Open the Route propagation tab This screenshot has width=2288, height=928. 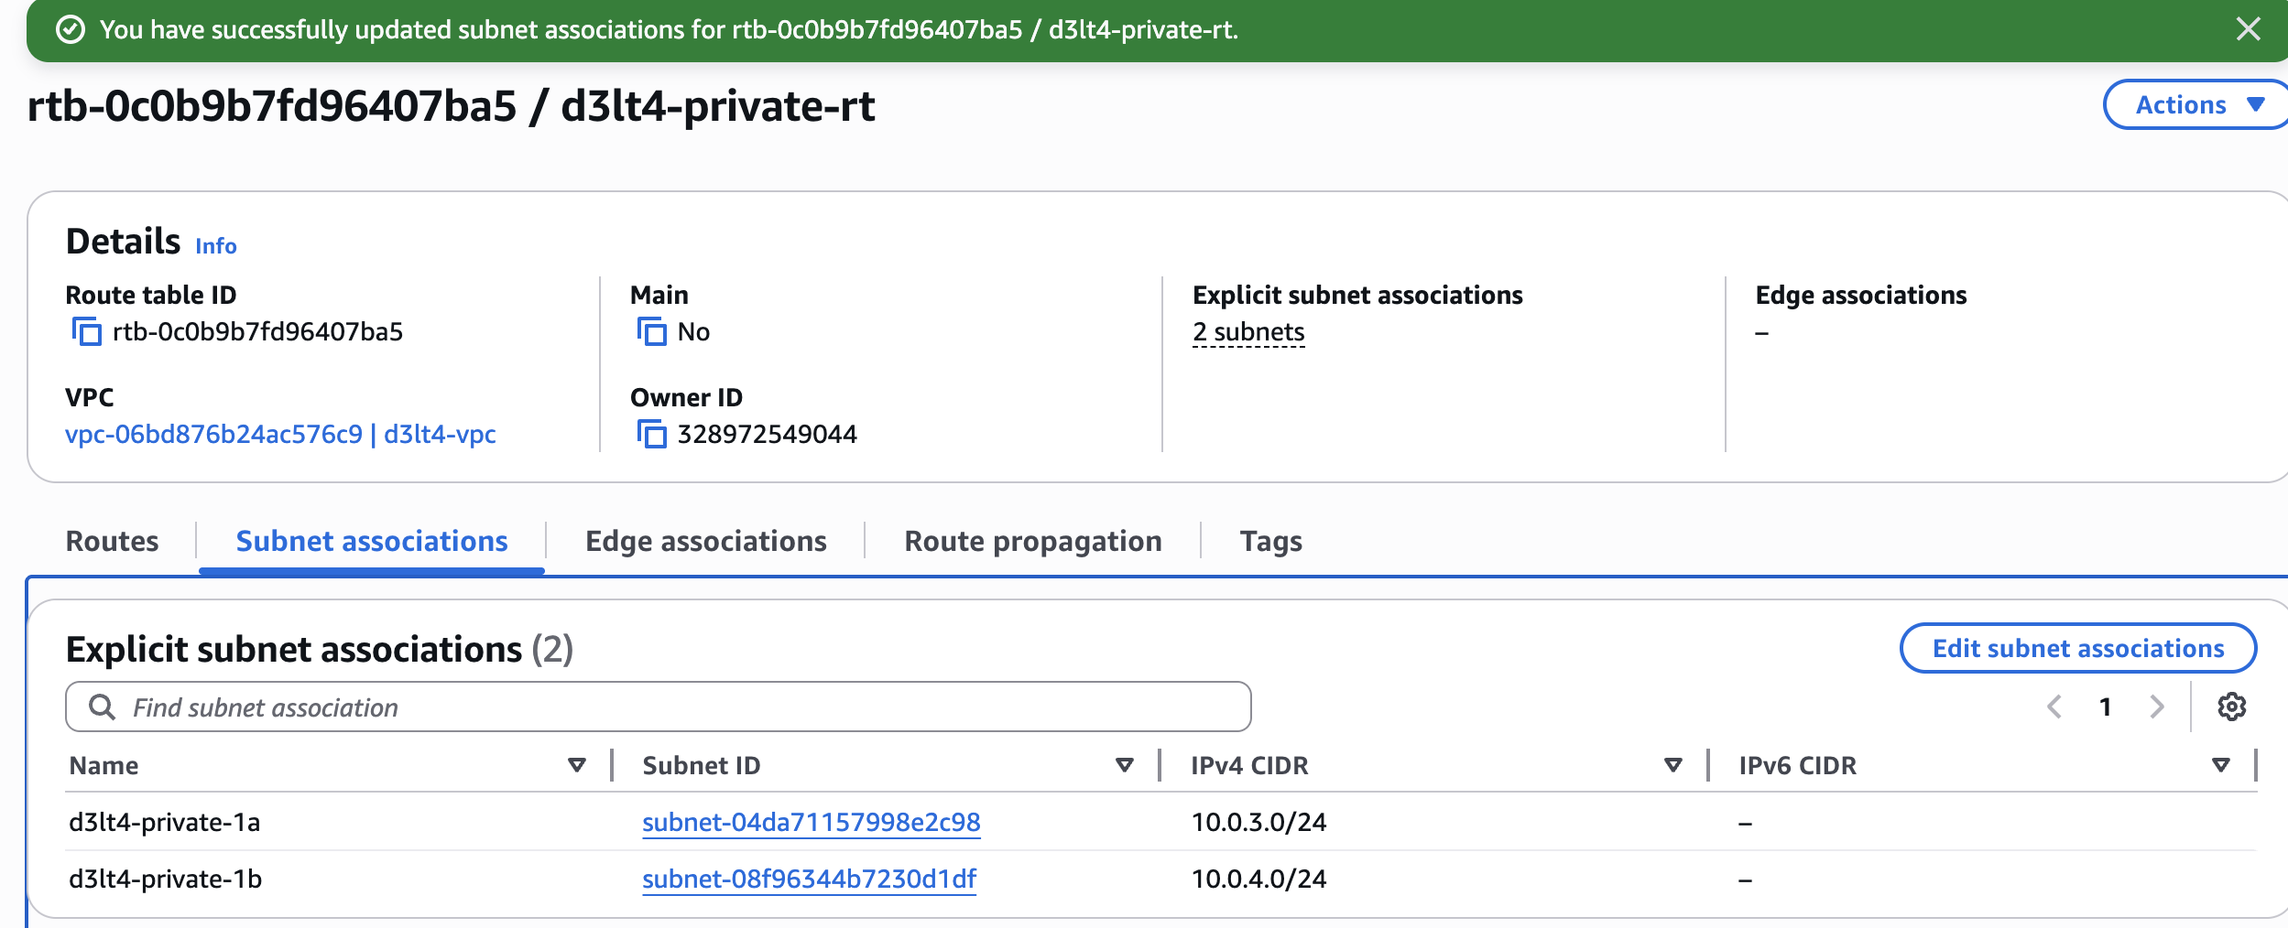1032,541
